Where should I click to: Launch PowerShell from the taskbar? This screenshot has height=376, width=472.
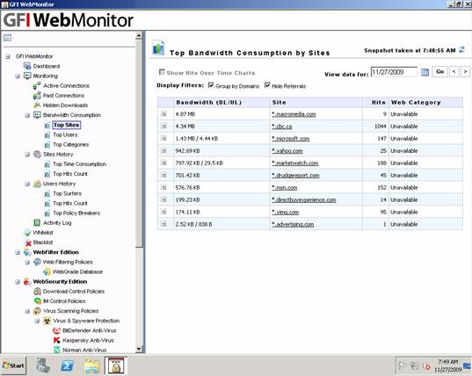pos(68,365)
